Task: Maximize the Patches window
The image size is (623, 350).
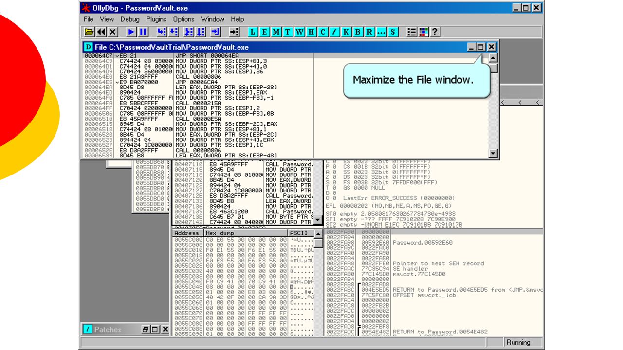Action: [x=155, y=329]
